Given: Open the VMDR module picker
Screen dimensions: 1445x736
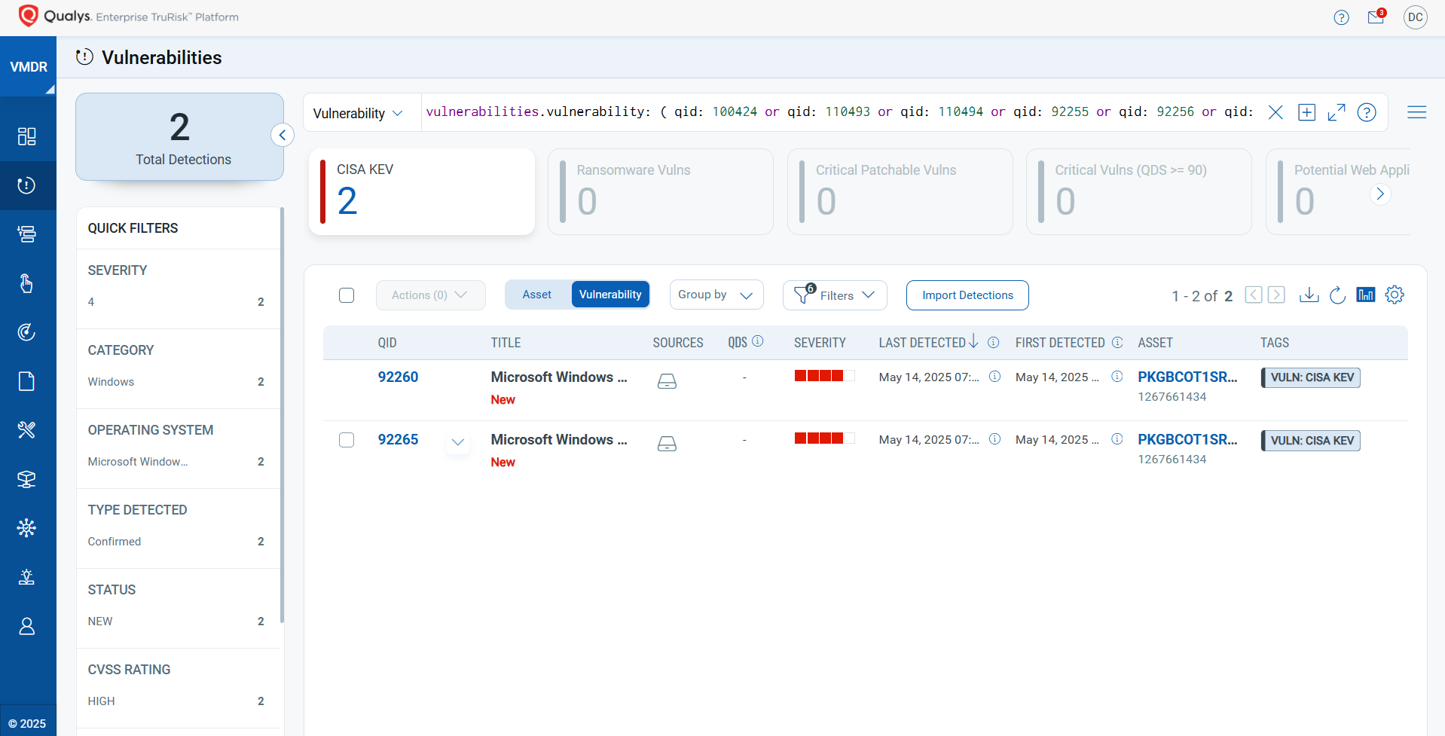Looking at the screenshot, I should (29, 66).
